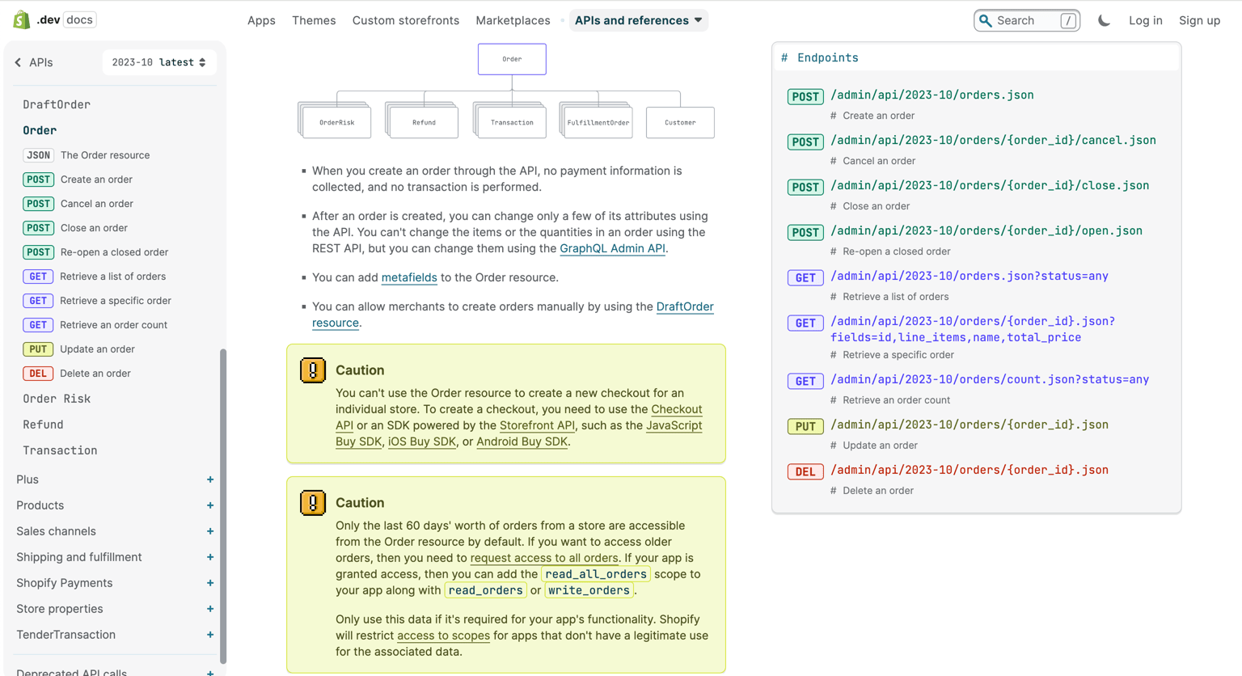The width and height of the screenshot is (1242, 676).
Task: Open the Apps menu
Action: pyautogui.click(x=261, y=20)
